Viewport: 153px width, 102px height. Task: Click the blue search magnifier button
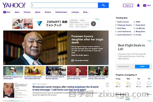(x=103, y=5)
